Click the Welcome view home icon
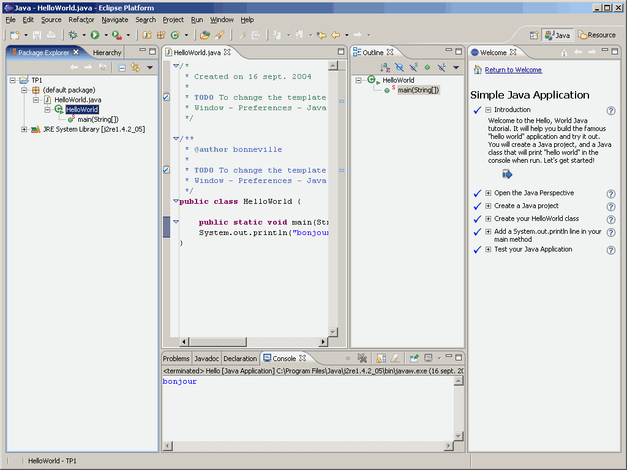The height and width of the screenshot is (470, 627). click(x=564, y=53)
